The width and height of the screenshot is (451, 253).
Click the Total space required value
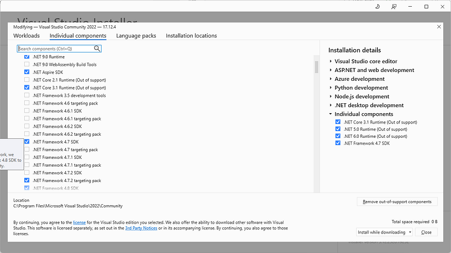(x=435, y=222)
